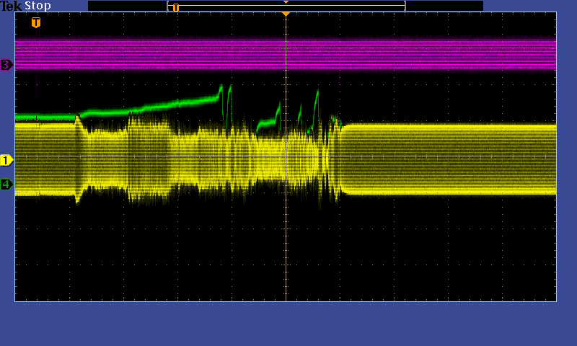Screen dimensions: 577x346
Task: Click the tallest green spike peak
Action: 221,86
